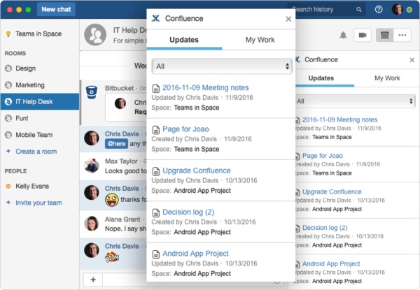Open 2016-11-09 Meeting notes link
Viewport: 420px width, 290px height.
click(x=205, y=87)
